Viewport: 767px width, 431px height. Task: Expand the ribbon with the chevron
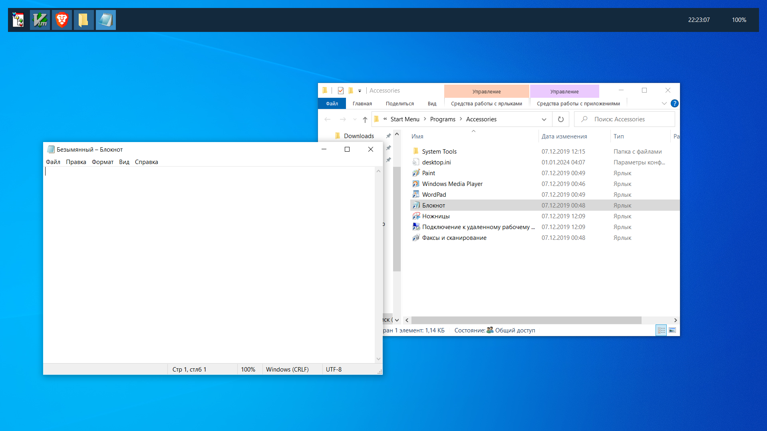pyautogui.click(x=664, y=103)
